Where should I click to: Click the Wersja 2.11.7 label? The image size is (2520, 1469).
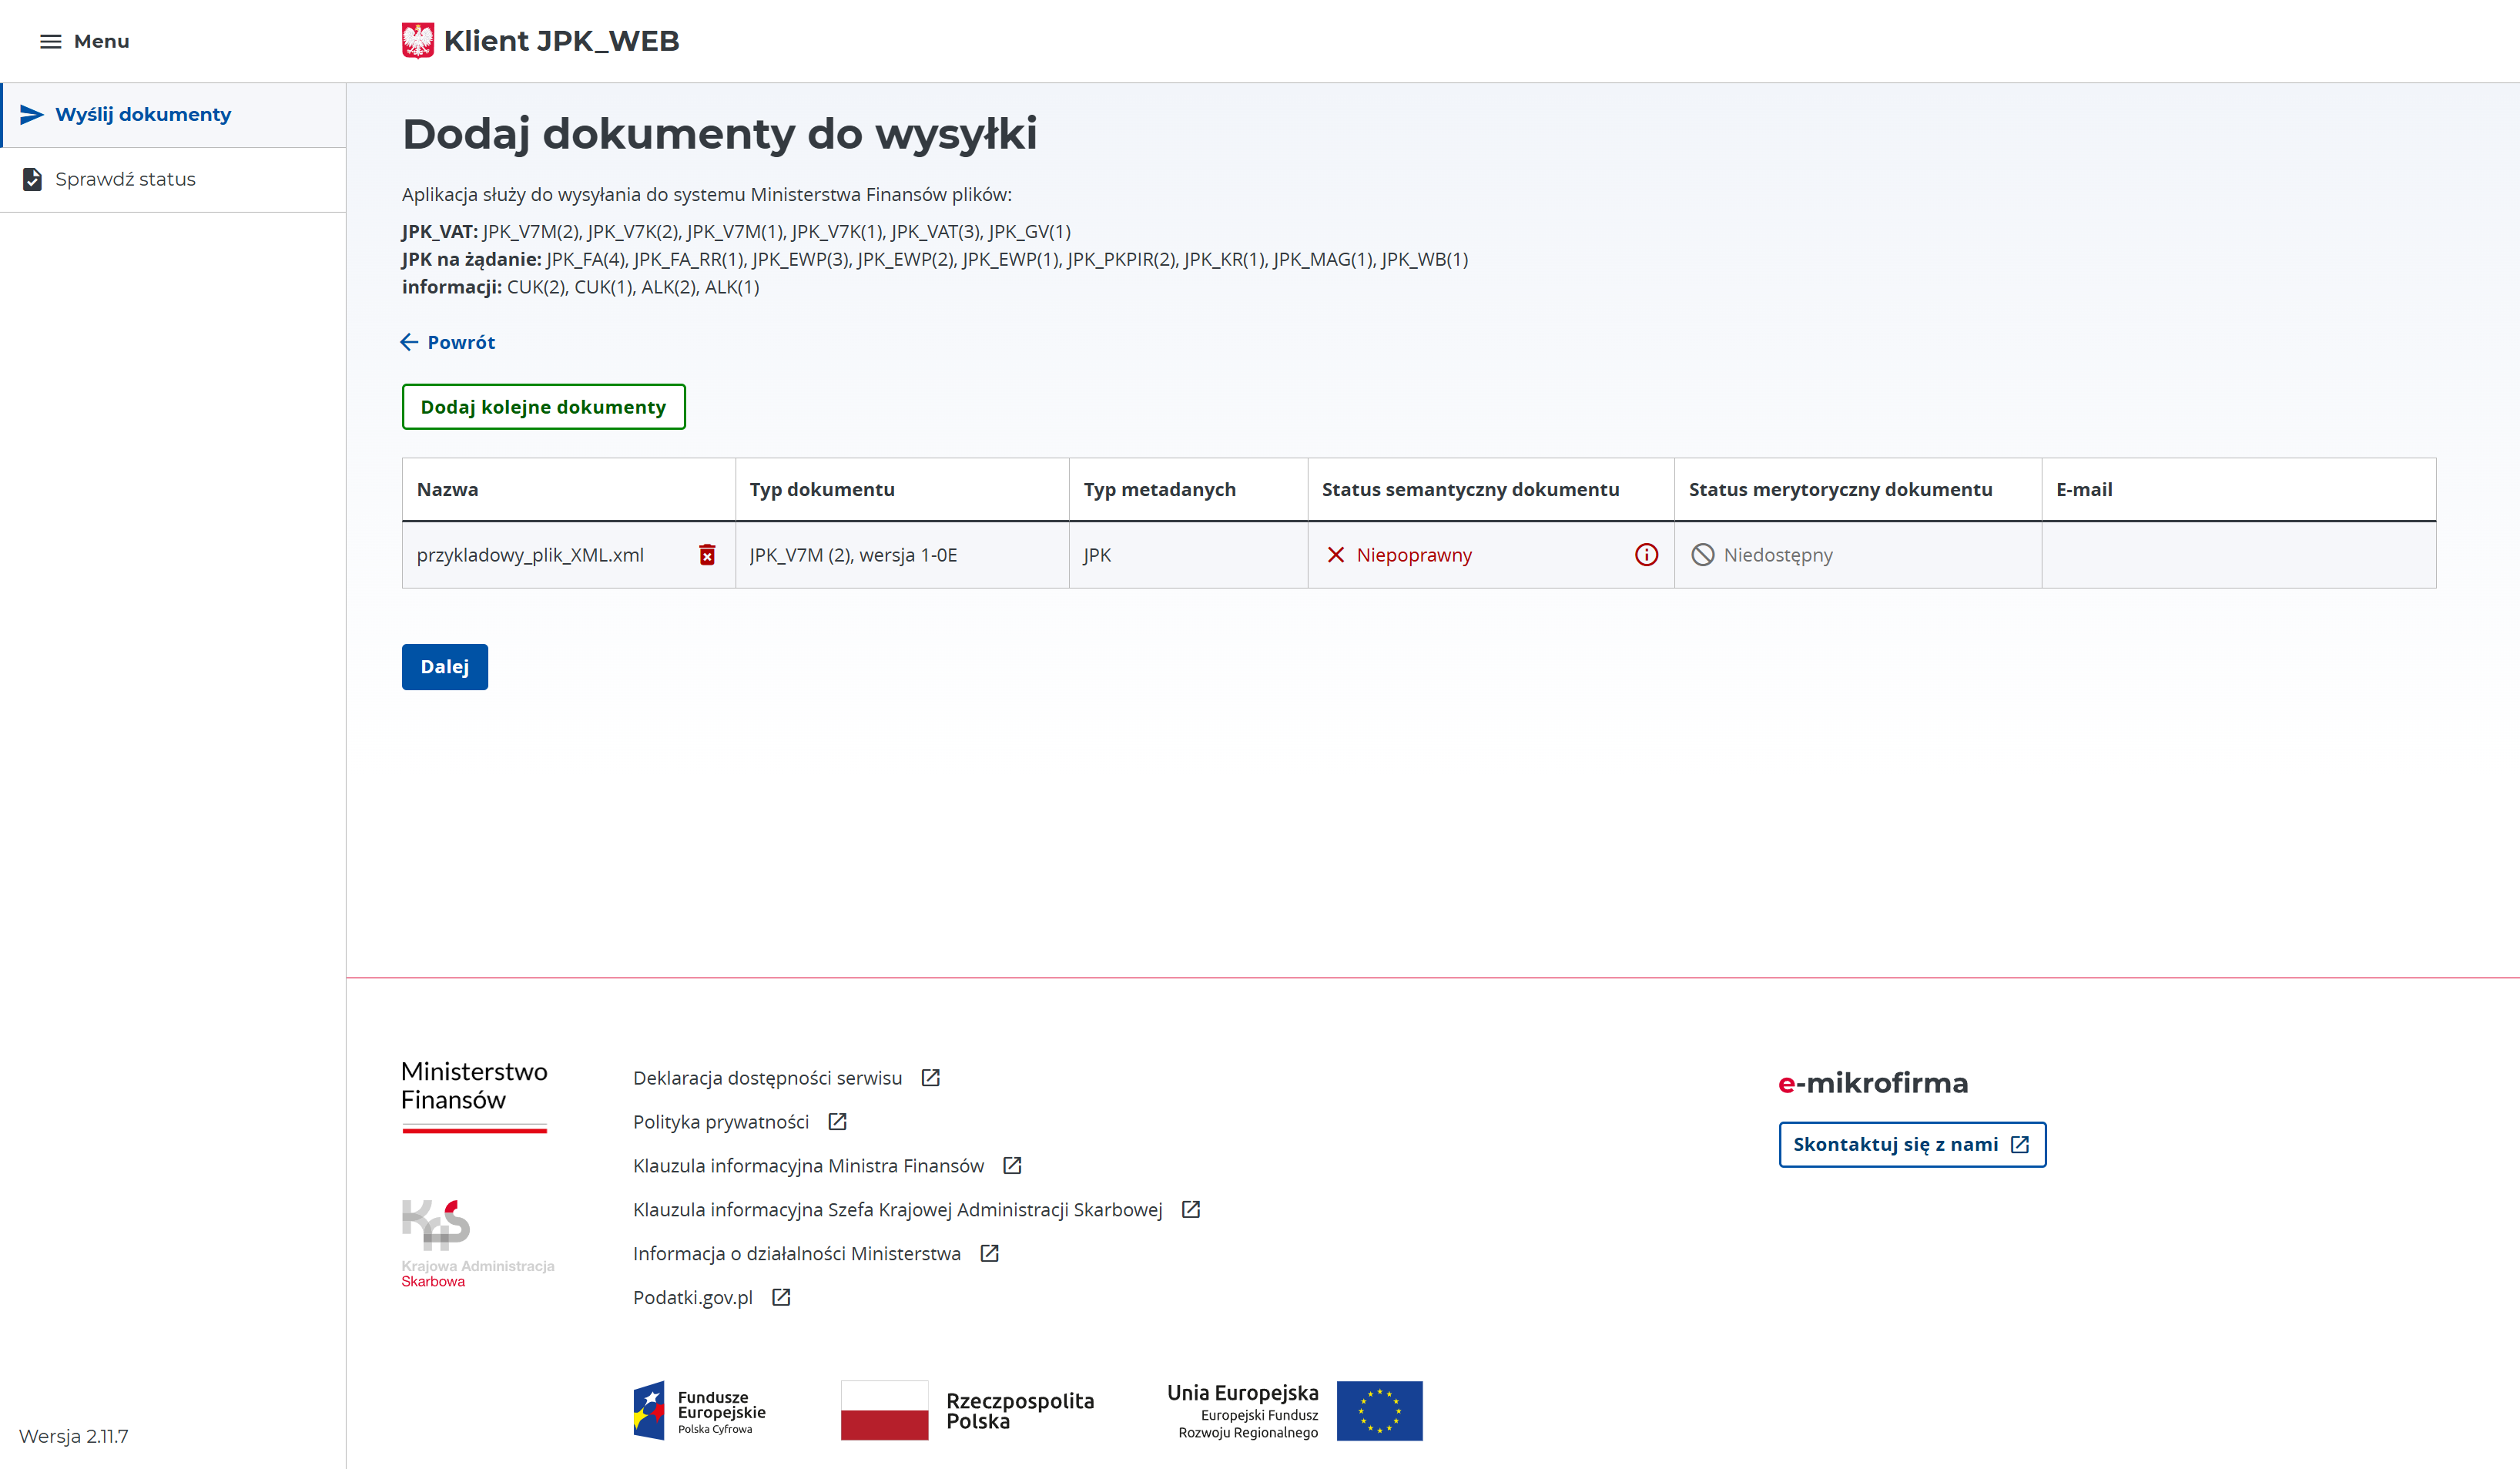pyautogui.click(x=73, y=1437)
